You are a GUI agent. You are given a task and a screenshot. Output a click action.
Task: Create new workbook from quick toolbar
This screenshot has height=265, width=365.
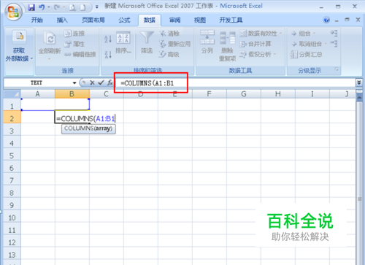tap(83, 8)
